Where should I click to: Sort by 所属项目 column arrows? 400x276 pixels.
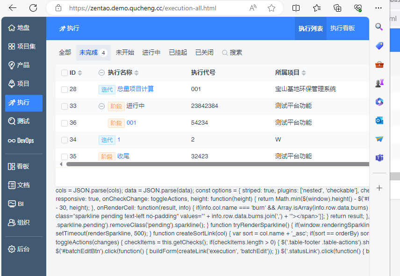tap(304, 73)
